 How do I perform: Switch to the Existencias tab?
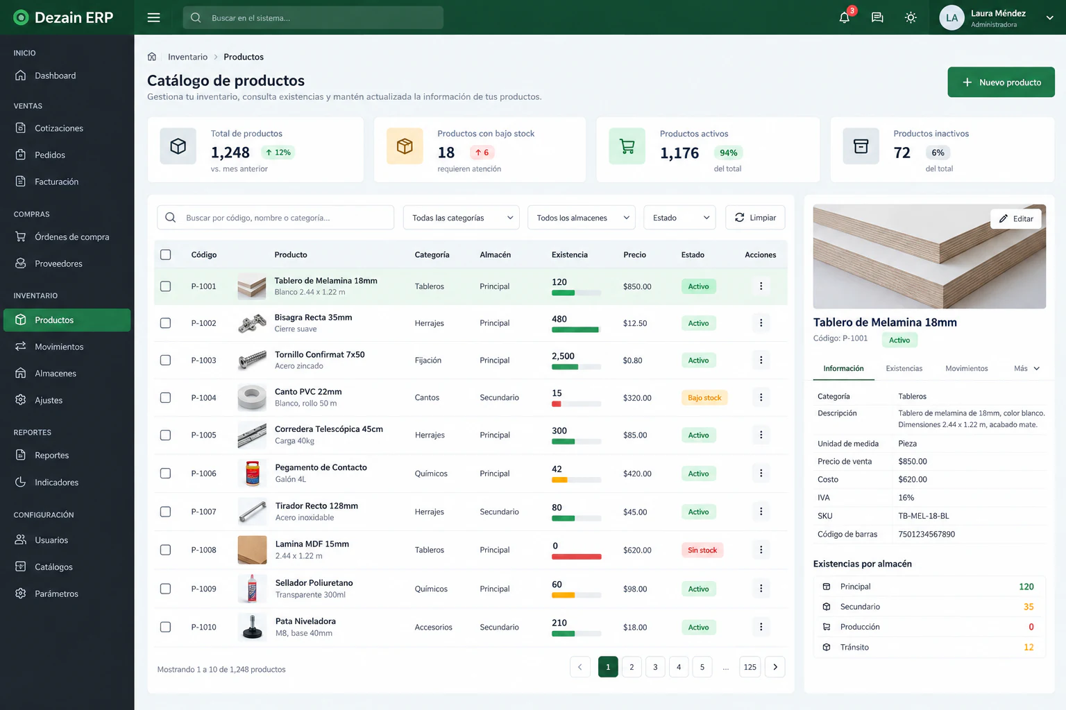[x=904, y=368]
